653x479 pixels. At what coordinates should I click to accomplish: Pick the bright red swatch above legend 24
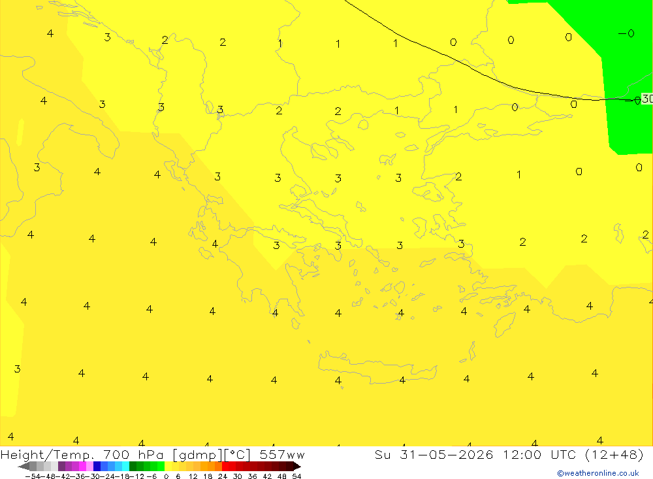[226, 466]
